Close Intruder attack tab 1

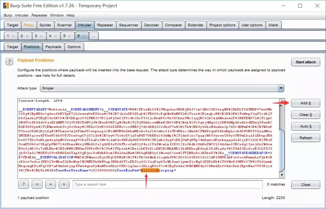point(13,36)
